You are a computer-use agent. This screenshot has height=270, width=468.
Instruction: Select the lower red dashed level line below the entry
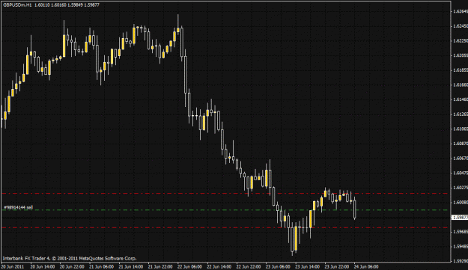point(225,227)
